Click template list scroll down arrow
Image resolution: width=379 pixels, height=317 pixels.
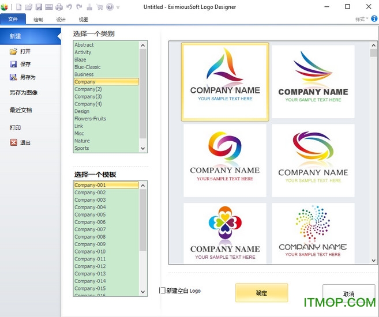click(x=143, y=292)
